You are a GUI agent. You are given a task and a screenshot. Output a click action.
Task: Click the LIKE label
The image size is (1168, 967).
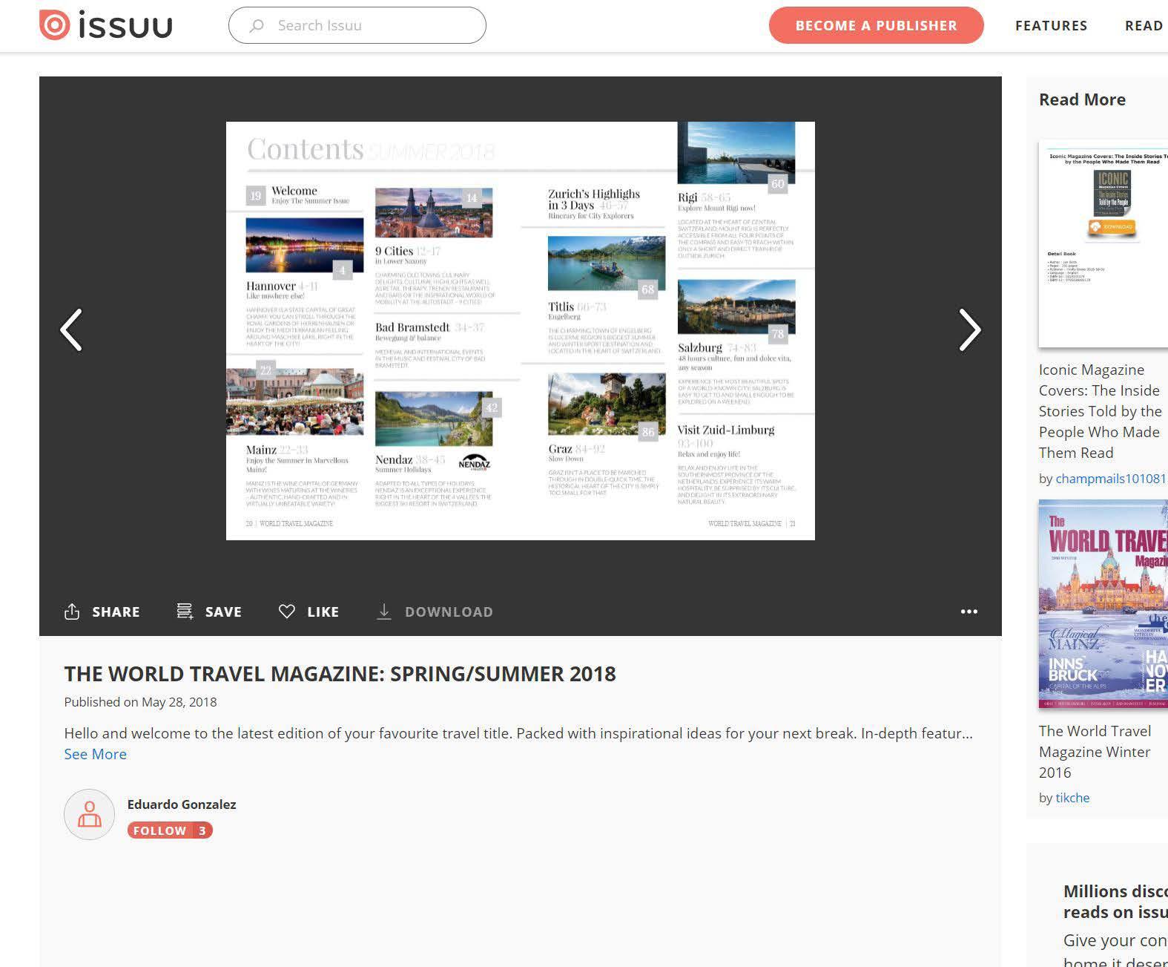(323, 612)
